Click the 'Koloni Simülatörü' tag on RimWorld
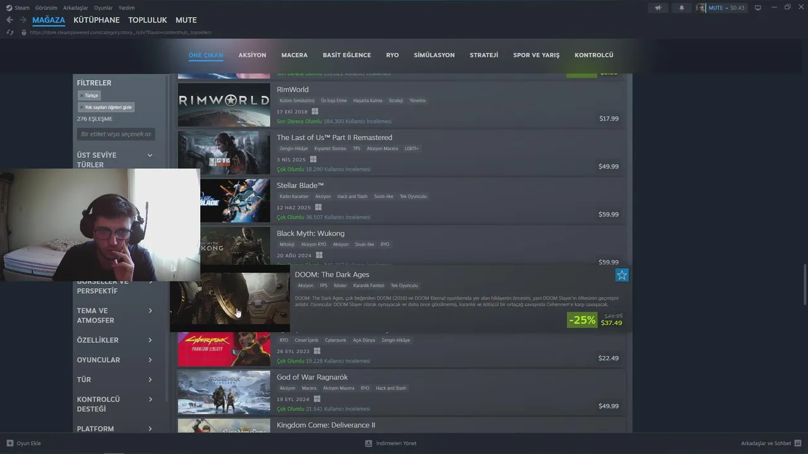Image resolution: width=808 pixels, height=454 pixels. coord(297,101)
